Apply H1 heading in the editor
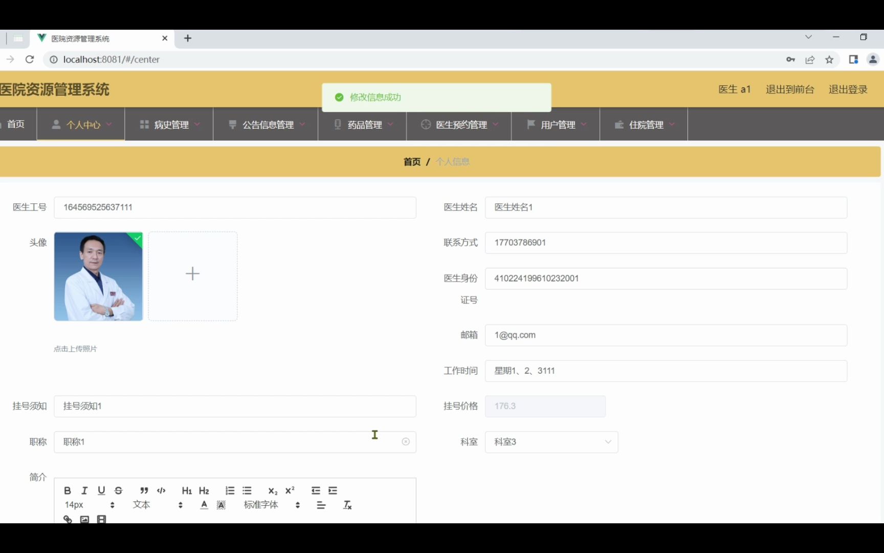 [x=186, y=490]
